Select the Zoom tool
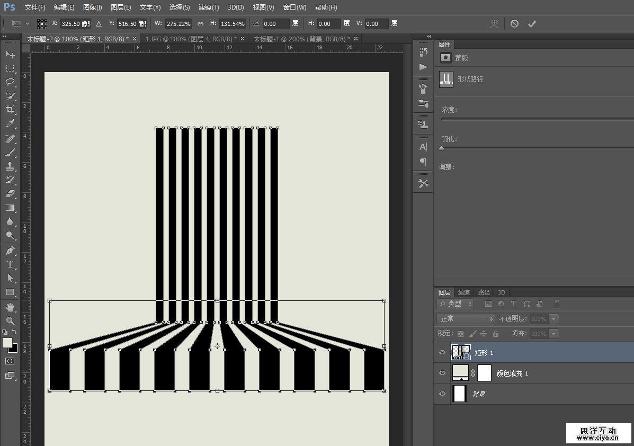Screen dimensions: 634x446 tap(10, 320)
